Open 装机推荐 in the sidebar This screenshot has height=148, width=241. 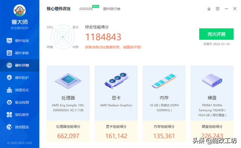point(20,115)
